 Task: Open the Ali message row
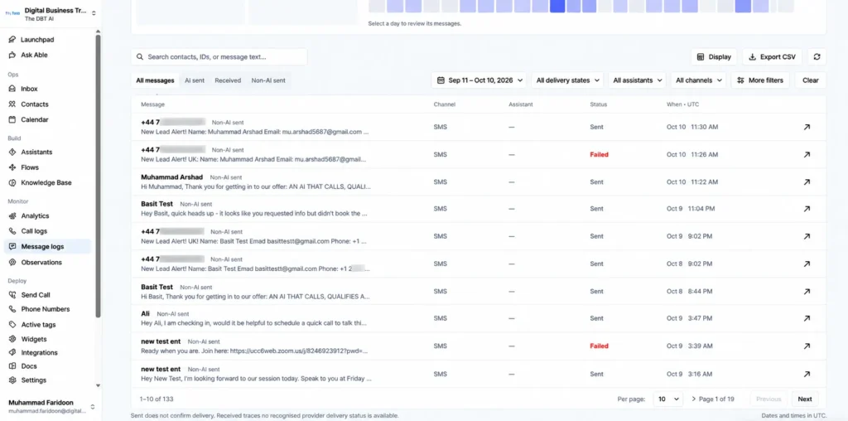(479, 319)
